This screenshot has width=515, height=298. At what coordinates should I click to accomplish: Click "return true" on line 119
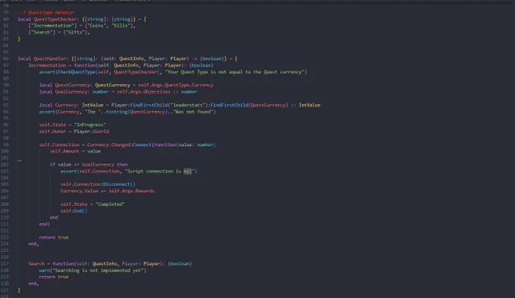pos(54,277)
